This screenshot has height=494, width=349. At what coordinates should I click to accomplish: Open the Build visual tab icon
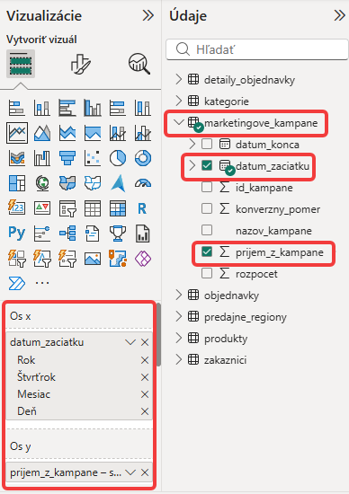click(x=21, y=64)
